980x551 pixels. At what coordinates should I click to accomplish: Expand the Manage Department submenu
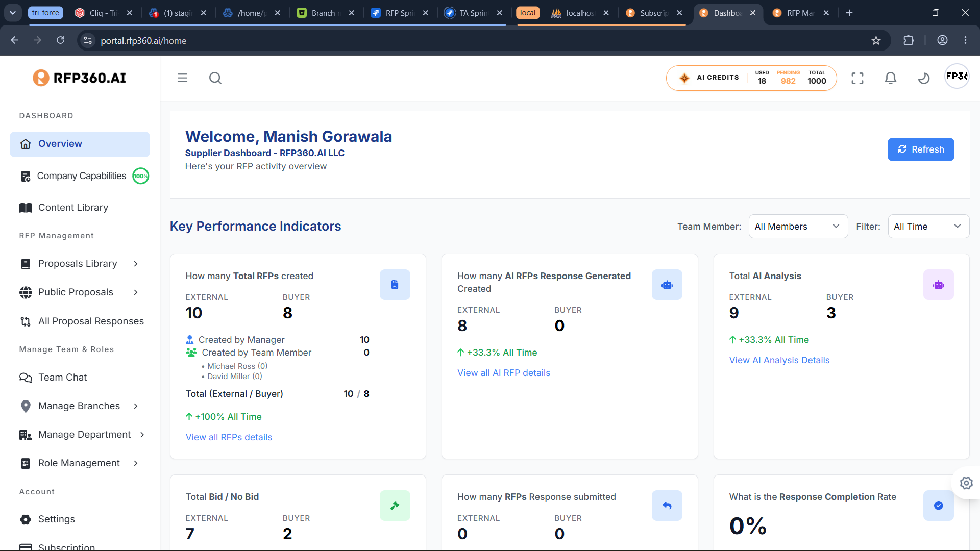[142, 435]
